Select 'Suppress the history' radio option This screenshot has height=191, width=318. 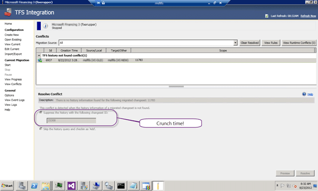pos(41,112)
